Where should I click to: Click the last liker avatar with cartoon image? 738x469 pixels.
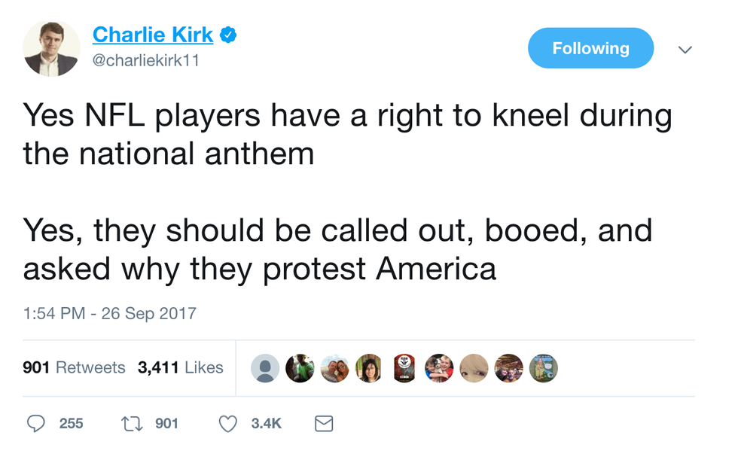coord(543,368)
